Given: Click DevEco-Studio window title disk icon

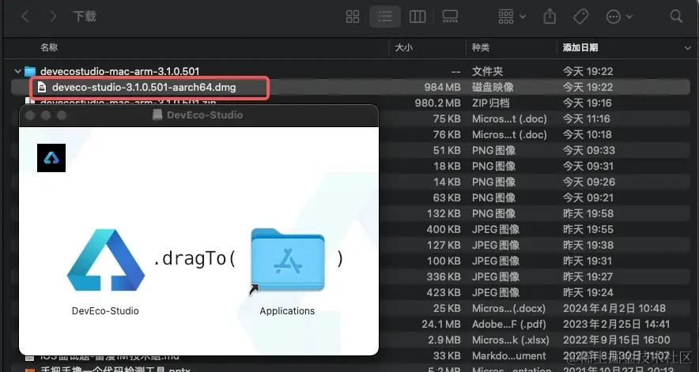Looking at the screenshot, I should (157, 115).
